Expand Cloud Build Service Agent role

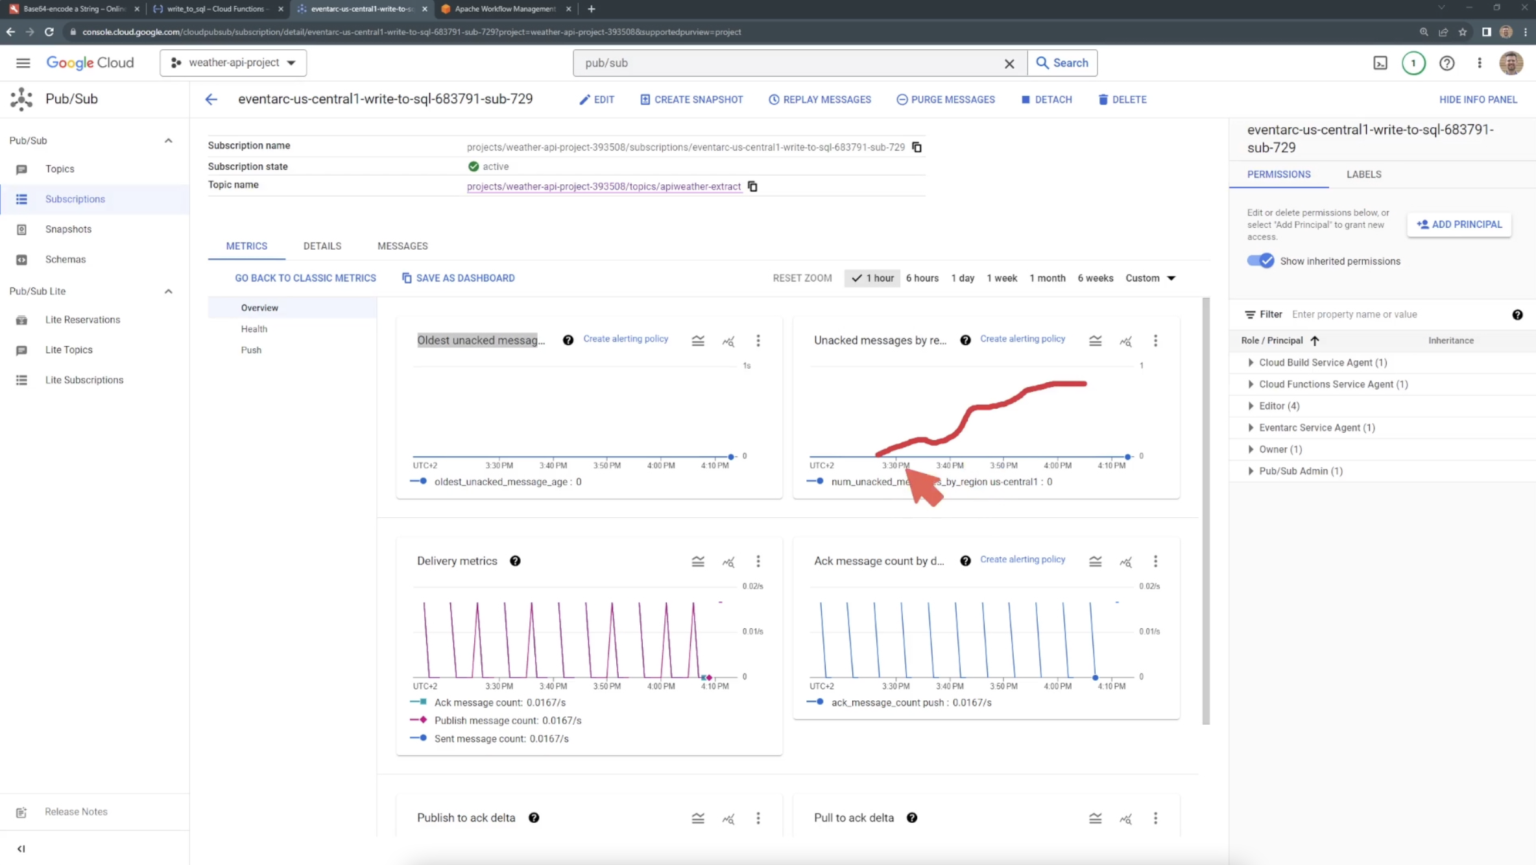(1251, 363)
